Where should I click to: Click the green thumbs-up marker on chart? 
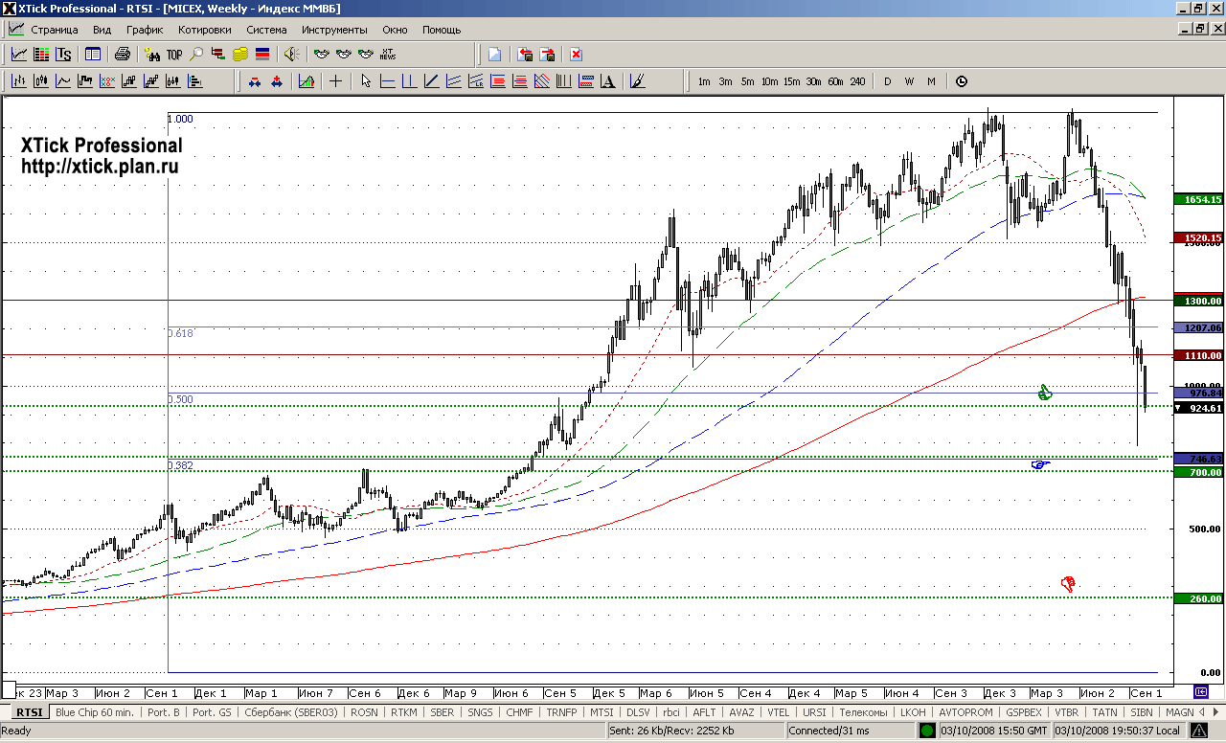click(x=1045, y=392)
